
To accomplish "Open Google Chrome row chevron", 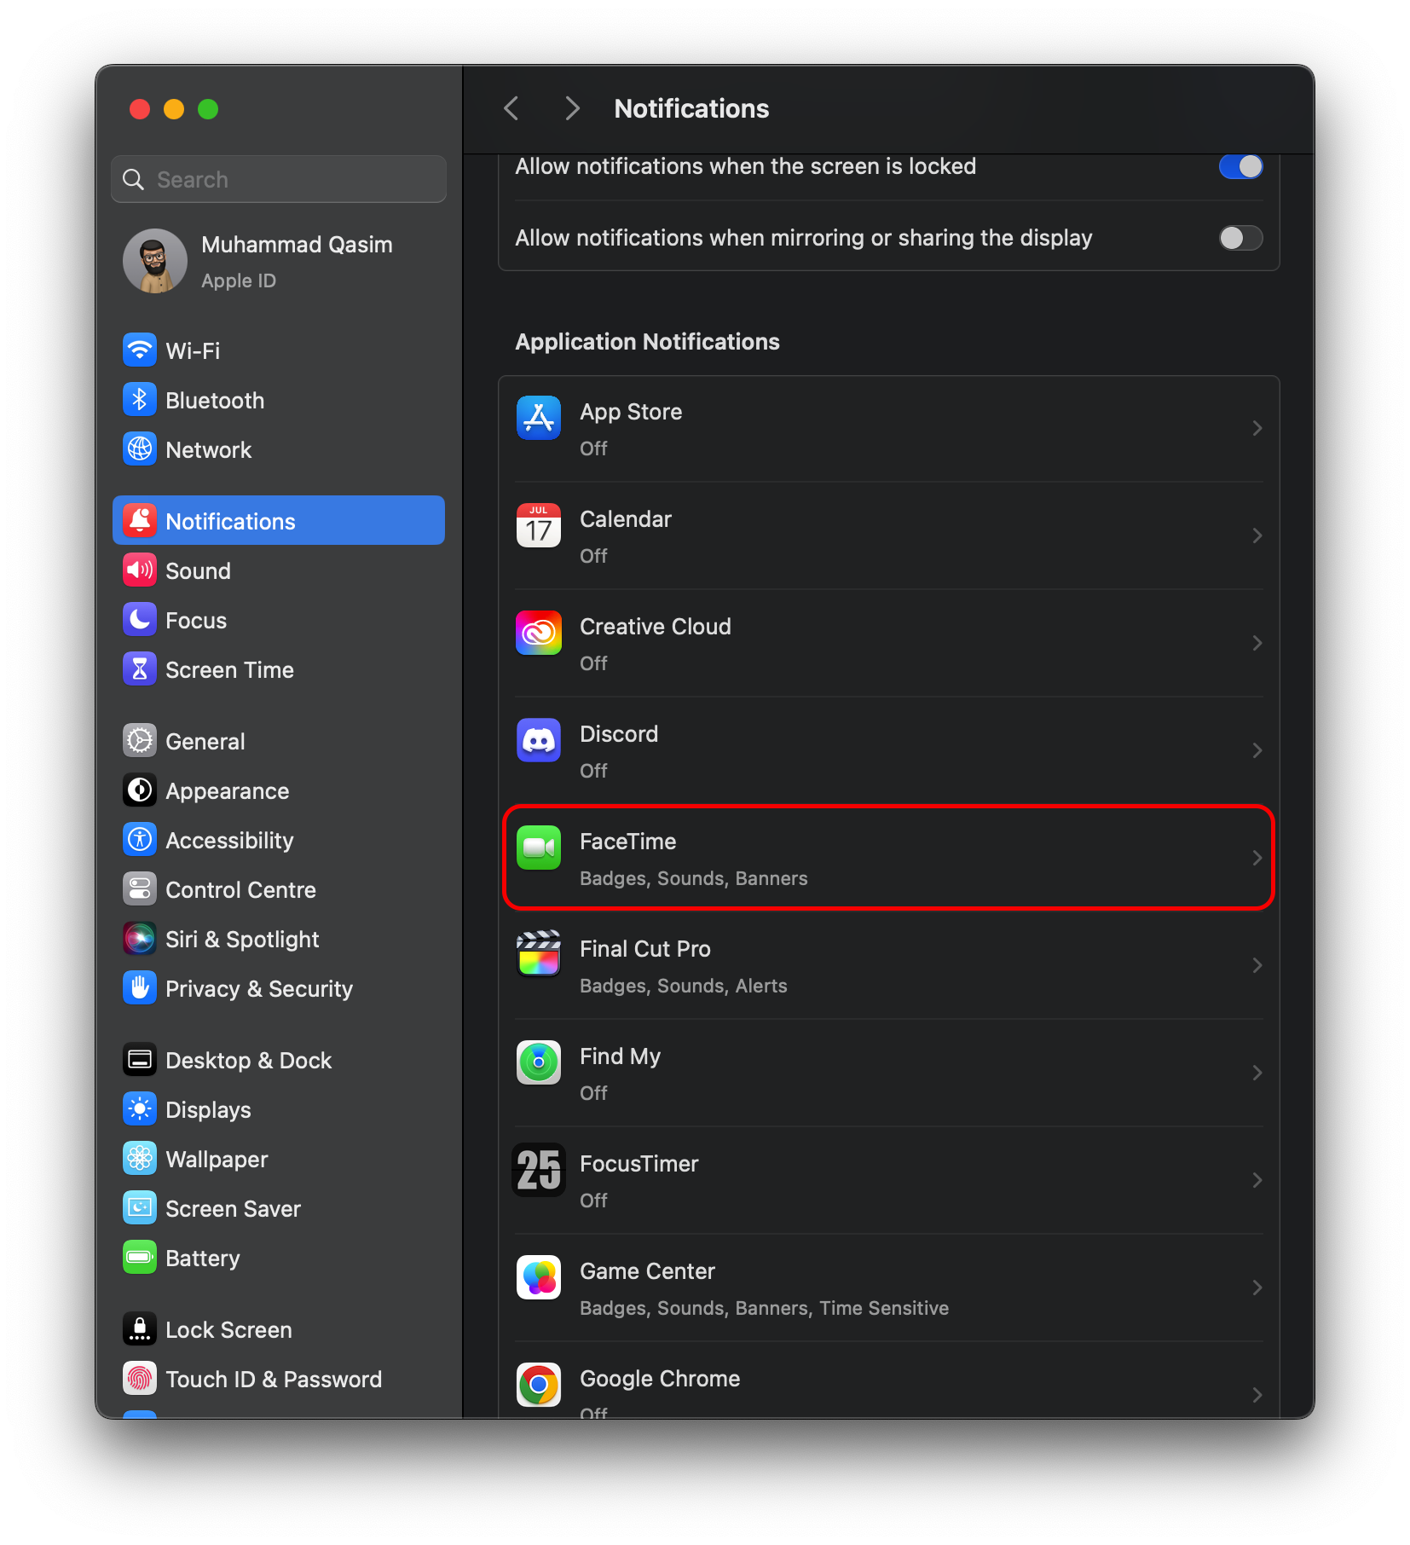I will click(x=1257, y=1395).
